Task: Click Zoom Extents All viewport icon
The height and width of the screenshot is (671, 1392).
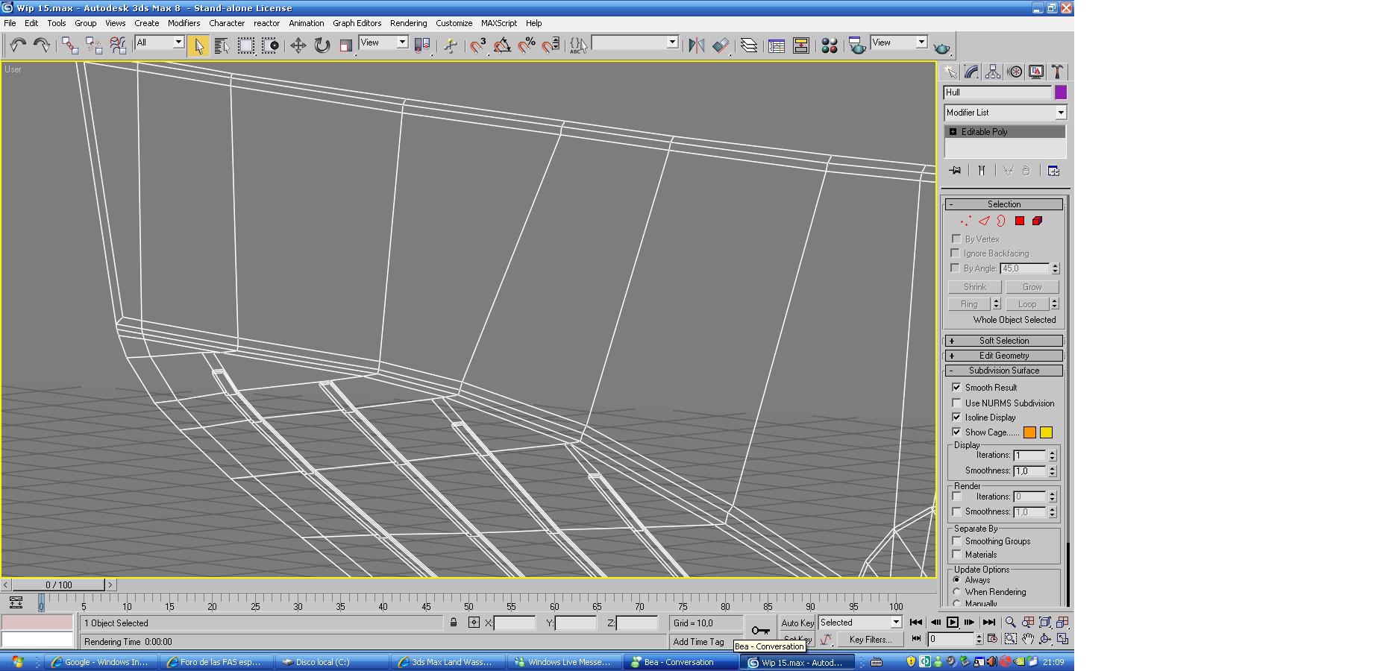Action: pyautogui.click(x=1062, y=622)
